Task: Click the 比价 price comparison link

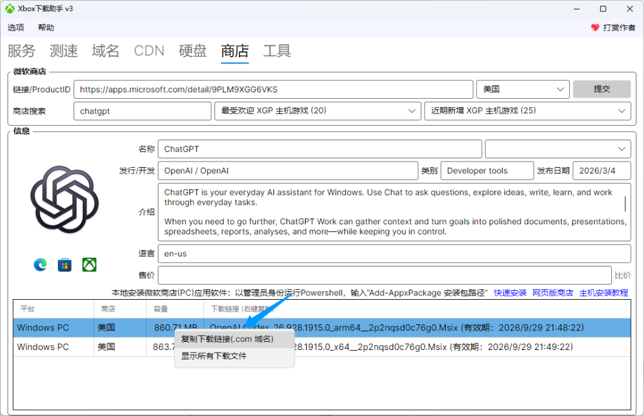Action: tap(623, 275)
